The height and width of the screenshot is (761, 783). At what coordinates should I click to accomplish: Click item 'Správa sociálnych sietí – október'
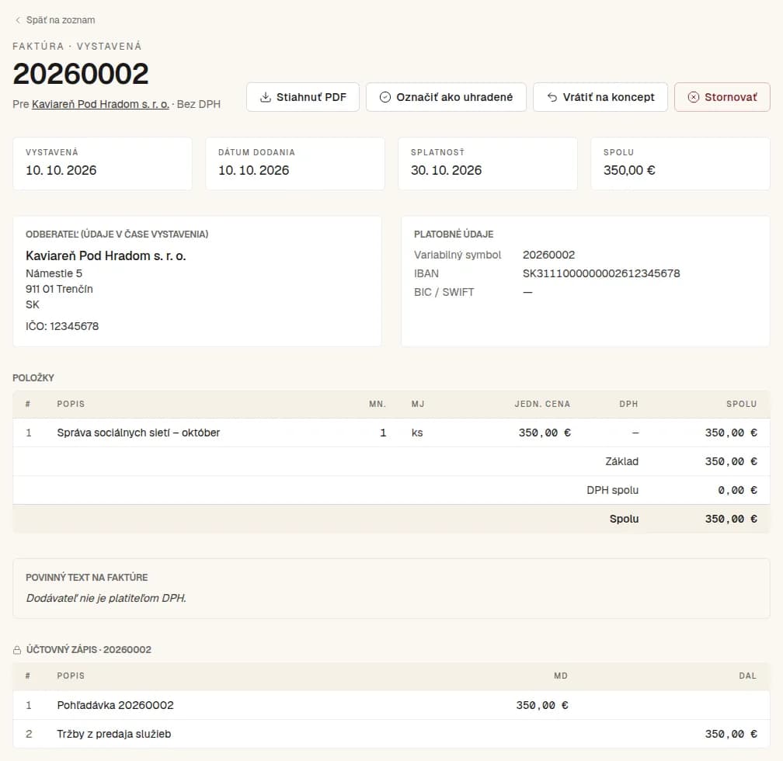[x=138, y=433]
